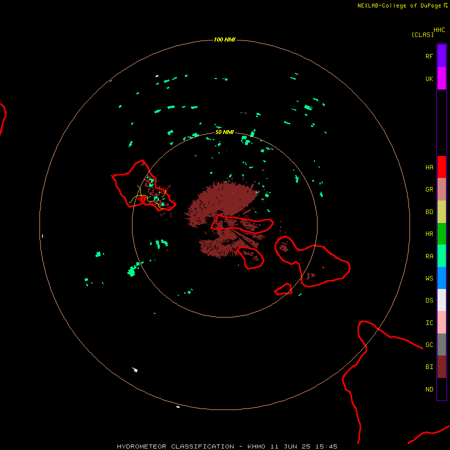
Task: Click the NEXLAB-College of DuPage credit text
Action: click(x=399, y=5)
